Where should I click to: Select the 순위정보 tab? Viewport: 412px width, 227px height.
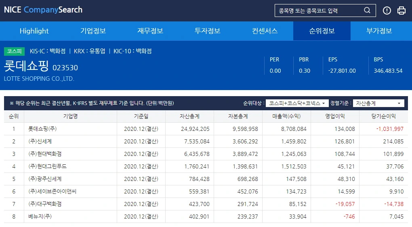pos(322,31)
